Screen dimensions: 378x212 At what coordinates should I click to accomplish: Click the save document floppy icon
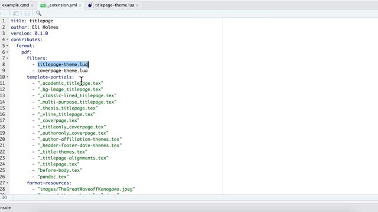point(27,14)
